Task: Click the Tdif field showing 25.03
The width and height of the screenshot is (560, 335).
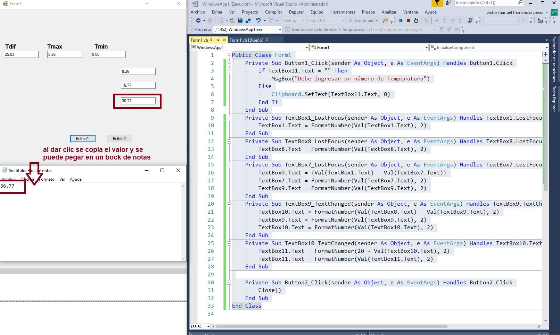Action: coord(21,54)
